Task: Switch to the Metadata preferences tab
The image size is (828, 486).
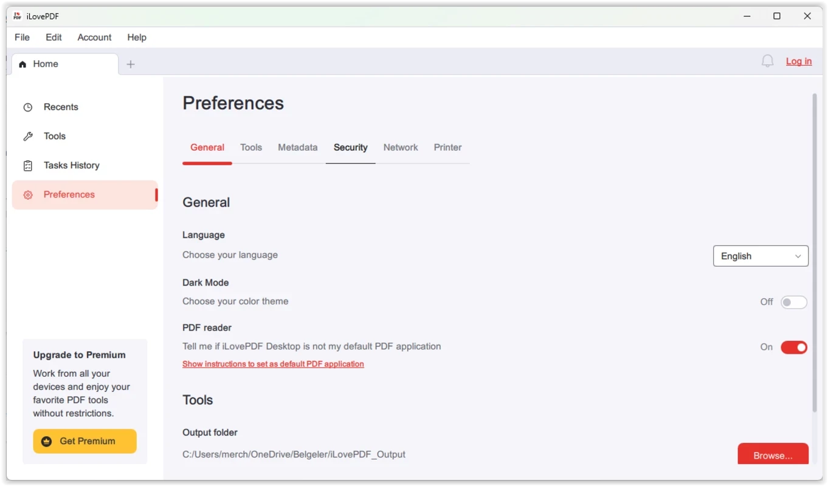Action: 297,148
